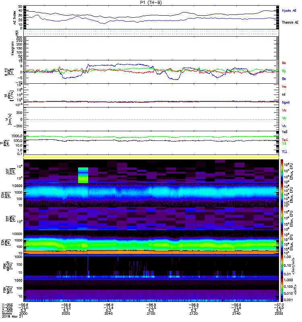Image resolution: width=302 pixels, height=322 pixels.
Task: Click the FBK nT color bar
Action: pyautogui.click(x=281, y=289)
